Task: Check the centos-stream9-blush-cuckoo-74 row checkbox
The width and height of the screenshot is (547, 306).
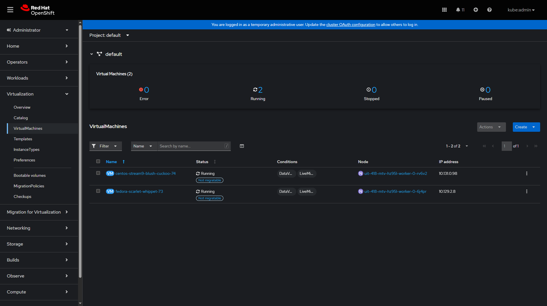Action: [x=98, y=173]
